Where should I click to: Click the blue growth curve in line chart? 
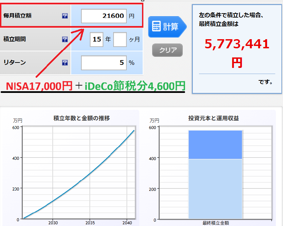(89, 174)
